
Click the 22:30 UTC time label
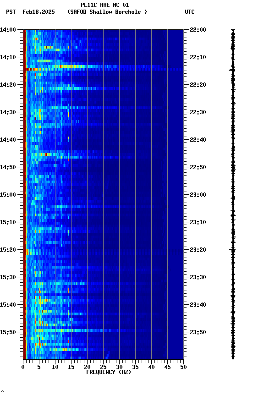pyautogui.click(x=198, y=112)
